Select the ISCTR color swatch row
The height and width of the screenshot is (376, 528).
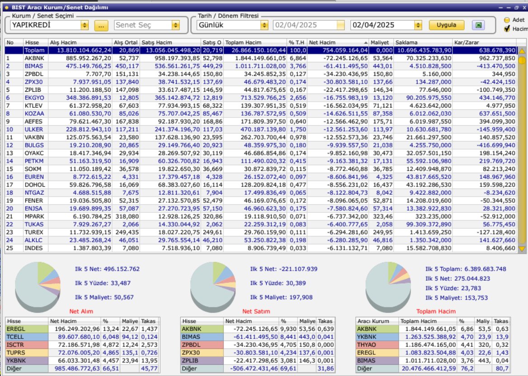pos(27,345)
